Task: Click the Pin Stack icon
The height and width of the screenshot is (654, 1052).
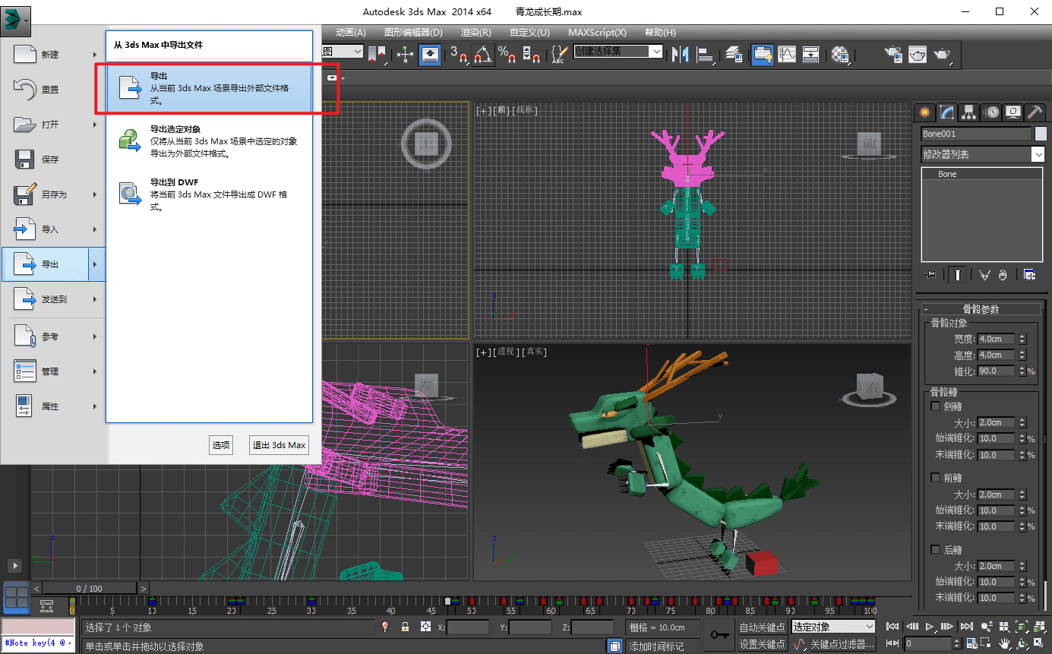Action: 929,275
